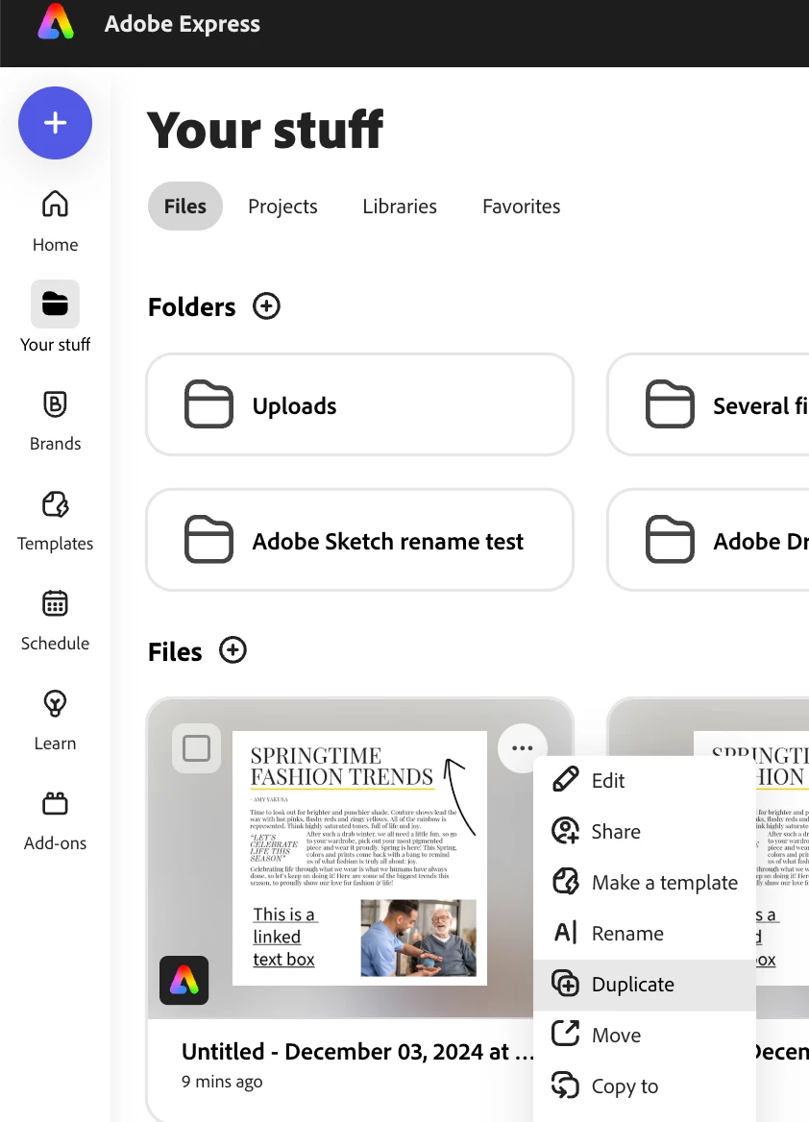The width and height of the screenshot is (809, 1122).
Task: Click the Adobe Express logo icon
Action: coord(55,21)
